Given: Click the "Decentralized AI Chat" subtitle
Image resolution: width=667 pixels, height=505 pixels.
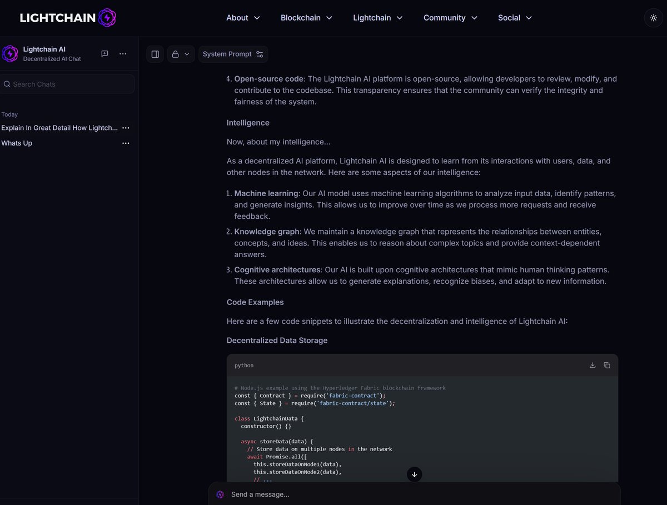Looking at the screenshot, I should [52, 59].
